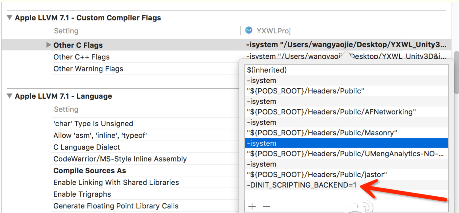The height and width of the screenshot is (213, 459).
Task: Click the vertical scrollbar on right edge
Action: (456, 73)
